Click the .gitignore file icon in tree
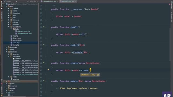This screenshot has height=97, width=173. tap(11, 79)
